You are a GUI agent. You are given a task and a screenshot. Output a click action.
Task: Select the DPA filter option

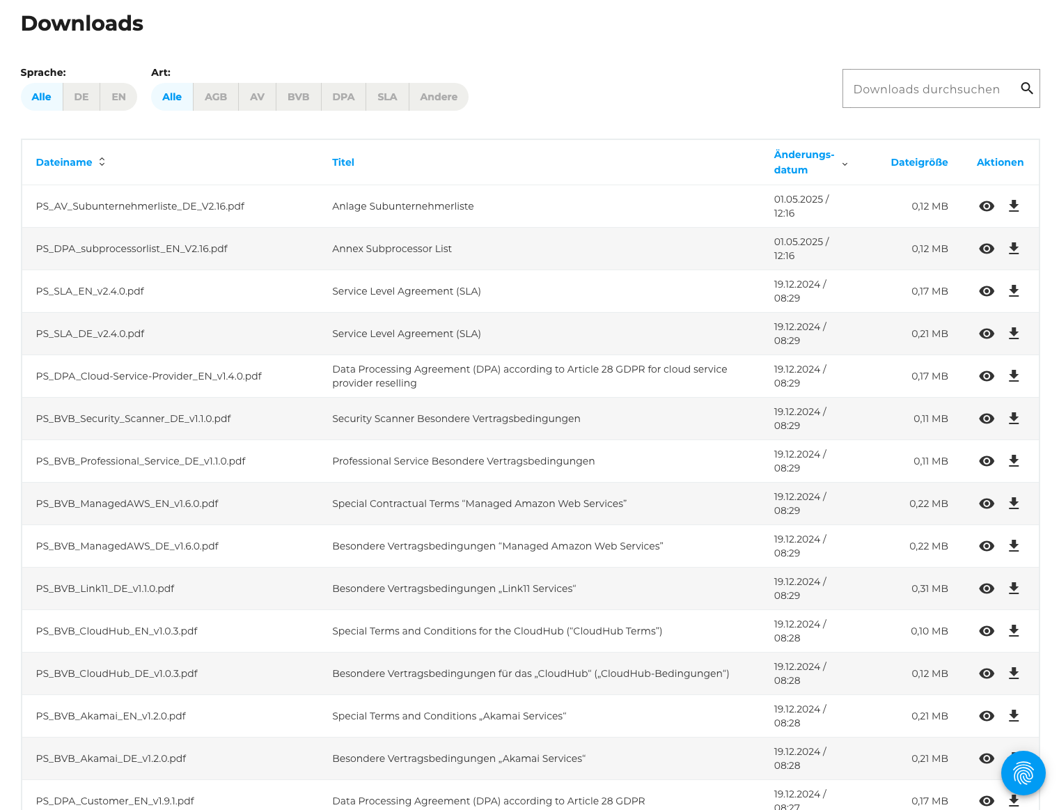(343, 97)
